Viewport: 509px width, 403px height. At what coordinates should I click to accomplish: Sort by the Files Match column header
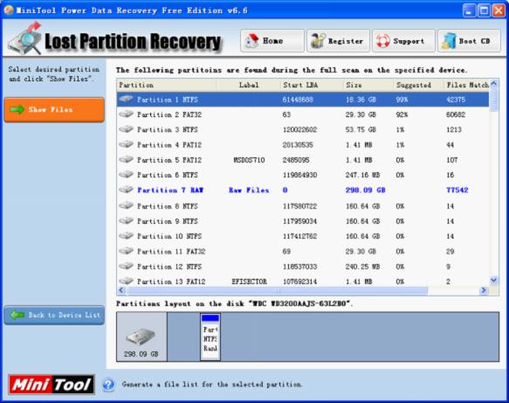(x=466, y=85)
